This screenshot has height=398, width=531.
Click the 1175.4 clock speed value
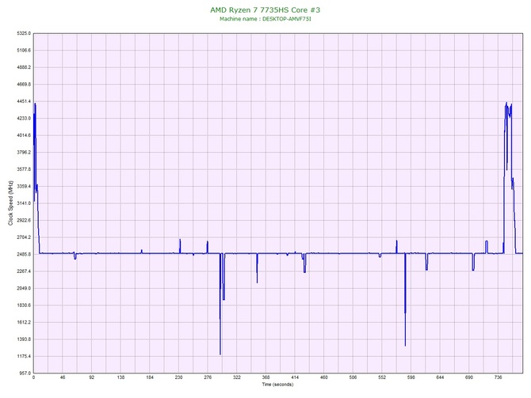tap(24, 356)
